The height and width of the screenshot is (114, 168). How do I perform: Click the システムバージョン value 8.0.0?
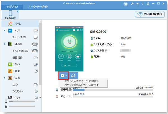coord(123,44)
